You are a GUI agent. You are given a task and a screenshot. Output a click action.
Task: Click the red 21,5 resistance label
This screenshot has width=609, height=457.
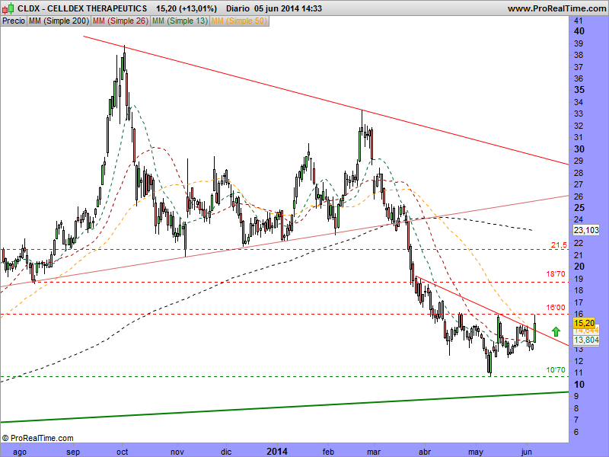click(x=559, y=244)
